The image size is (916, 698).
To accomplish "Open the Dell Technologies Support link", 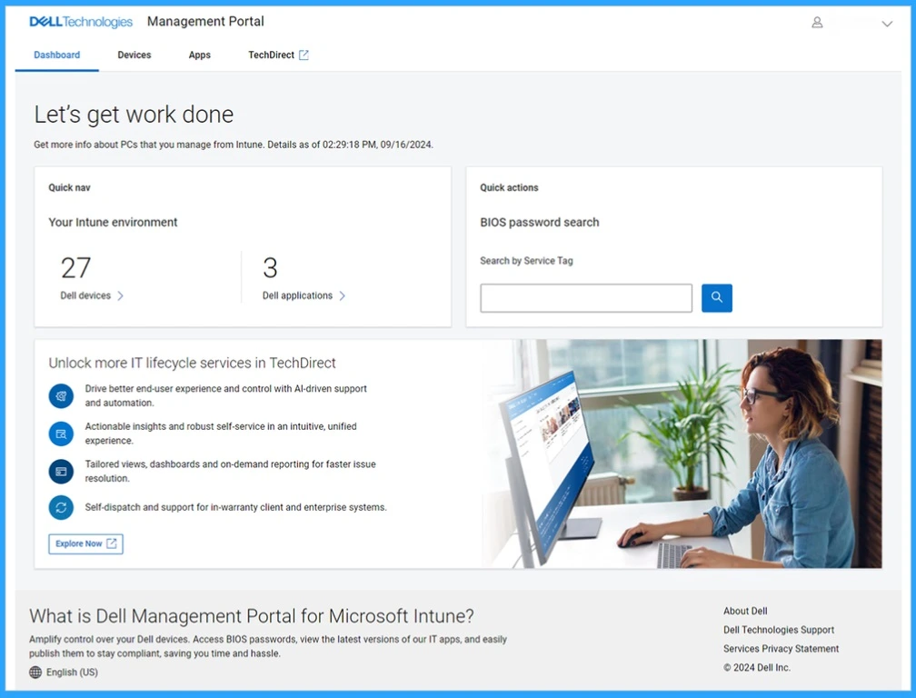I will 779,630.
